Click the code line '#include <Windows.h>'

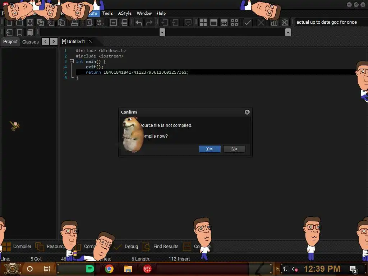tap(101, 51)
